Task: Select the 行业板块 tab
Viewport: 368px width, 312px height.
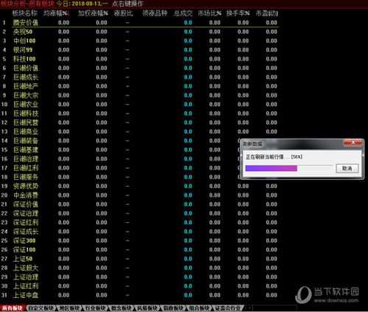Action: 96,308
